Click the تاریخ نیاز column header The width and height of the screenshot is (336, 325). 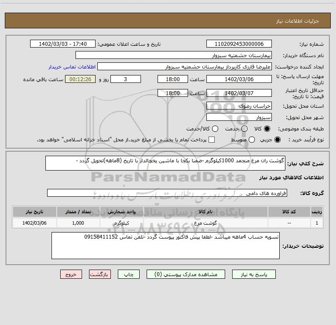pyautogui.click(x=34, y=212)
